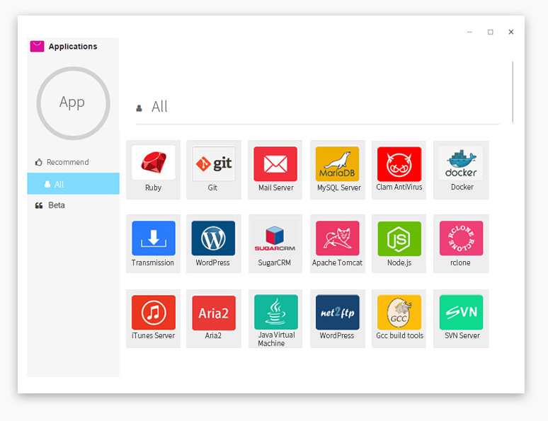
Task: Open the net2ftp icon labeled WordPress
Action: [x=337, y=312]
